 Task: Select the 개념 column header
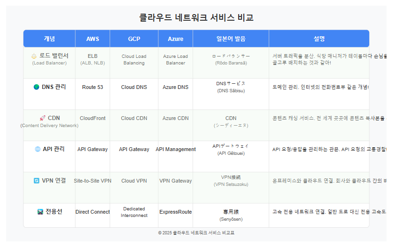point(49,39)
